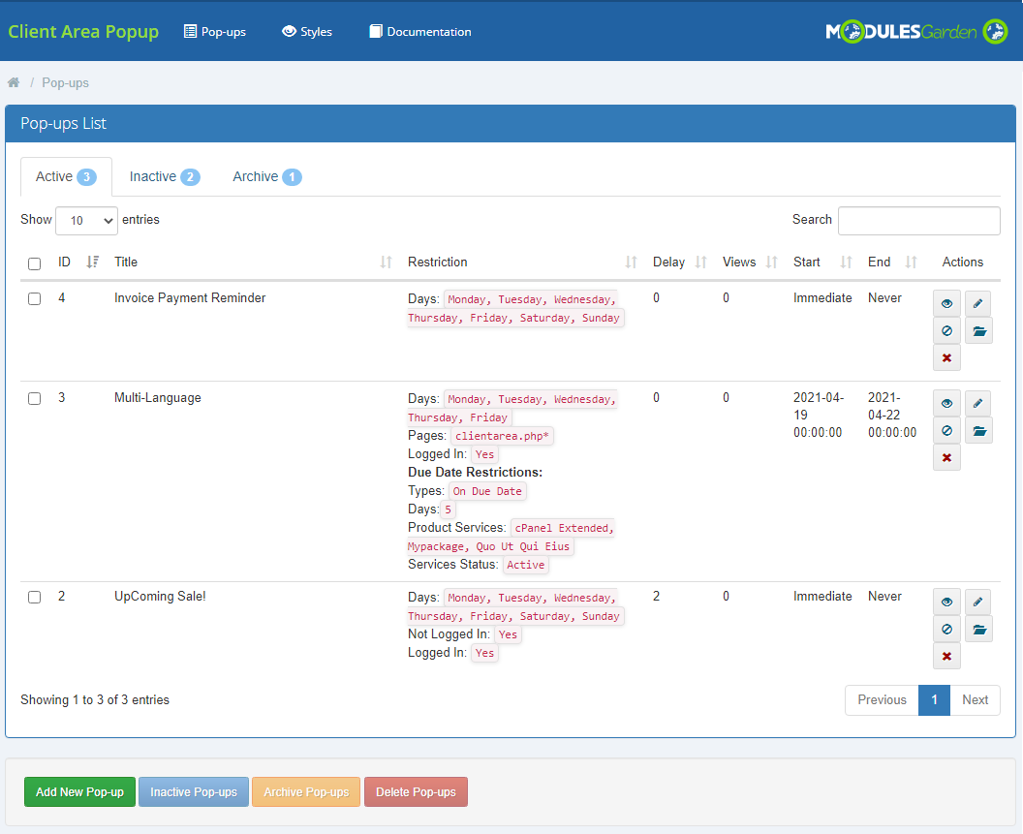The image size is (1023, 834).
Task: Open the Documentation menu item
Action: [420, 31]
